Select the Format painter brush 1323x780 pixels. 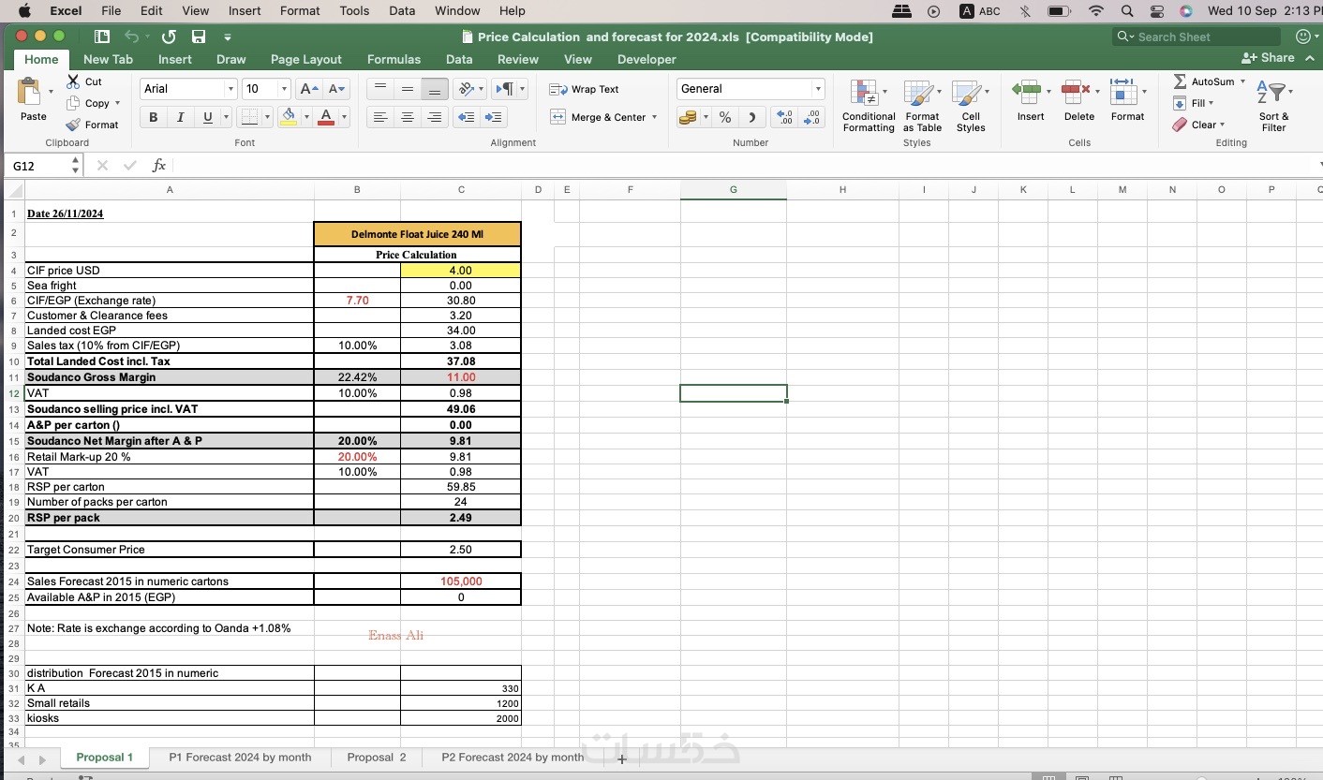(74, 125)
